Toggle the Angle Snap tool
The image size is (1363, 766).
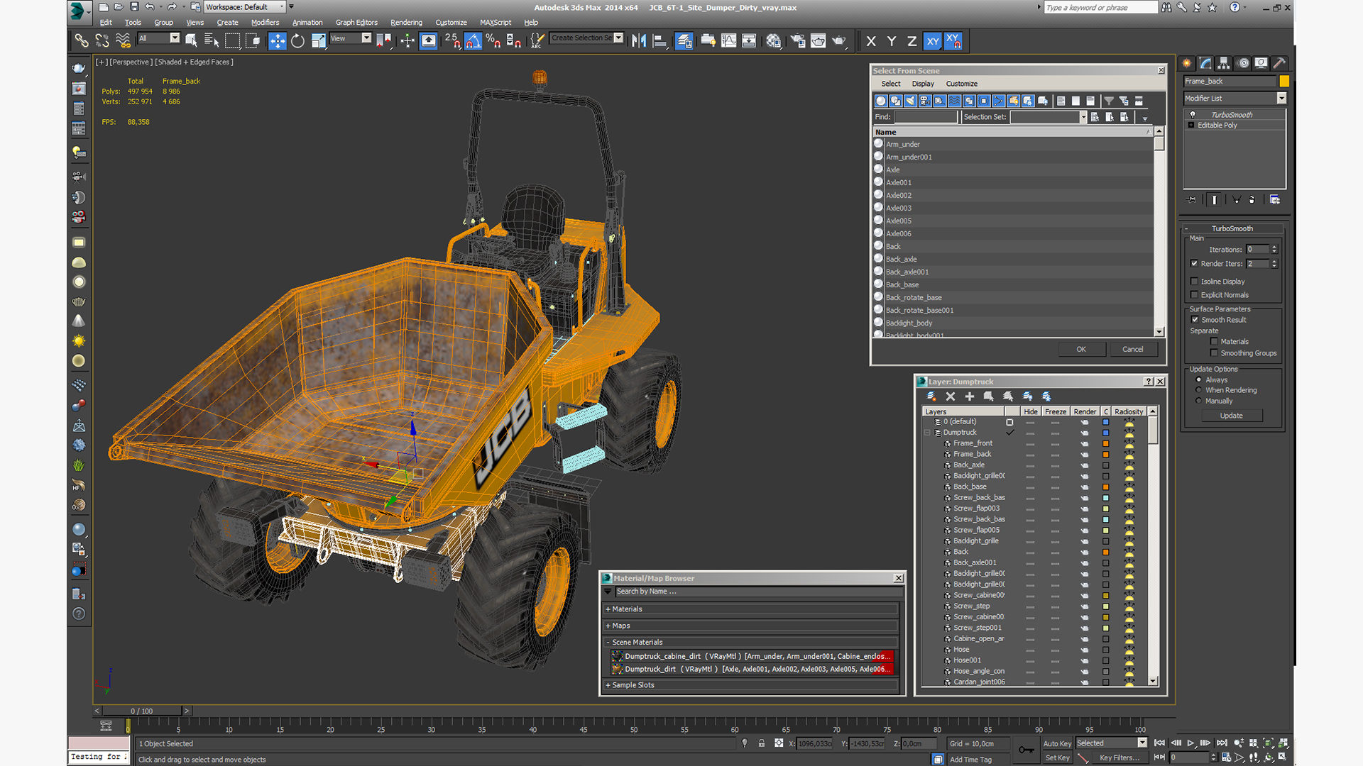point(473,41)
